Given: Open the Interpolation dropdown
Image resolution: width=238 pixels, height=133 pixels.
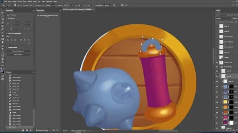Looking at the screenshot, I should pos(108,5).
